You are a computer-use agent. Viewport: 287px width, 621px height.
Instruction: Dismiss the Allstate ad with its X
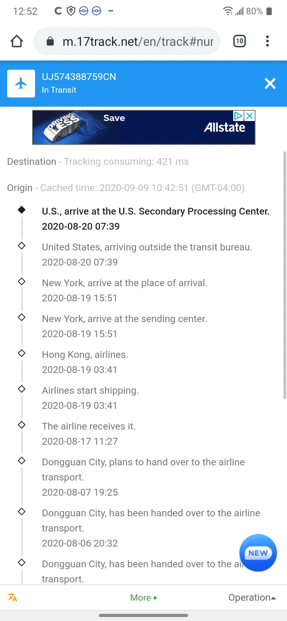click(x=250, y=116)
